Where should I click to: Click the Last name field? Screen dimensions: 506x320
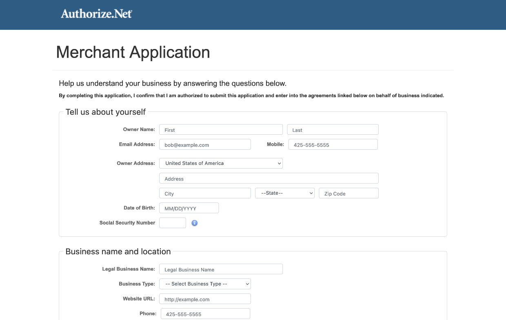pyautogui.click(x=333, y=129)
